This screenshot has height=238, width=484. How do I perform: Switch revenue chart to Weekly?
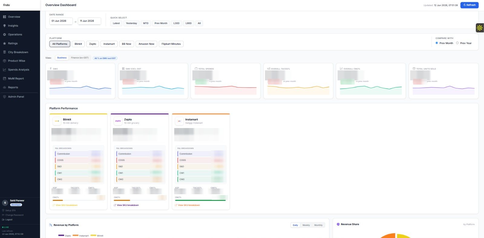(x=306, y=225)
